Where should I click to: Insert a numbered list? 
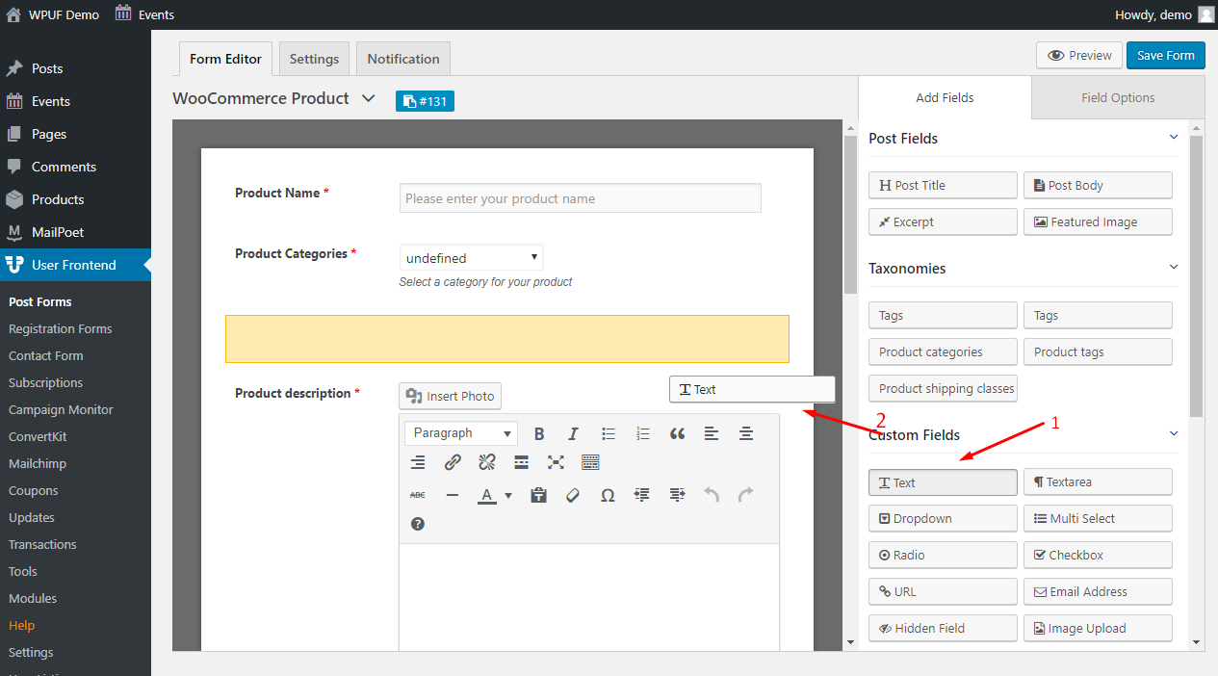click(x=643, y=433)
